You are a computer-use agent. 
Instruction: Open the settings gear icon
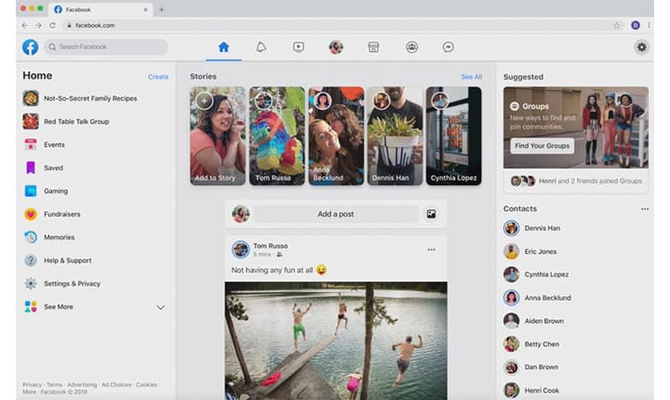click(641, 47)
